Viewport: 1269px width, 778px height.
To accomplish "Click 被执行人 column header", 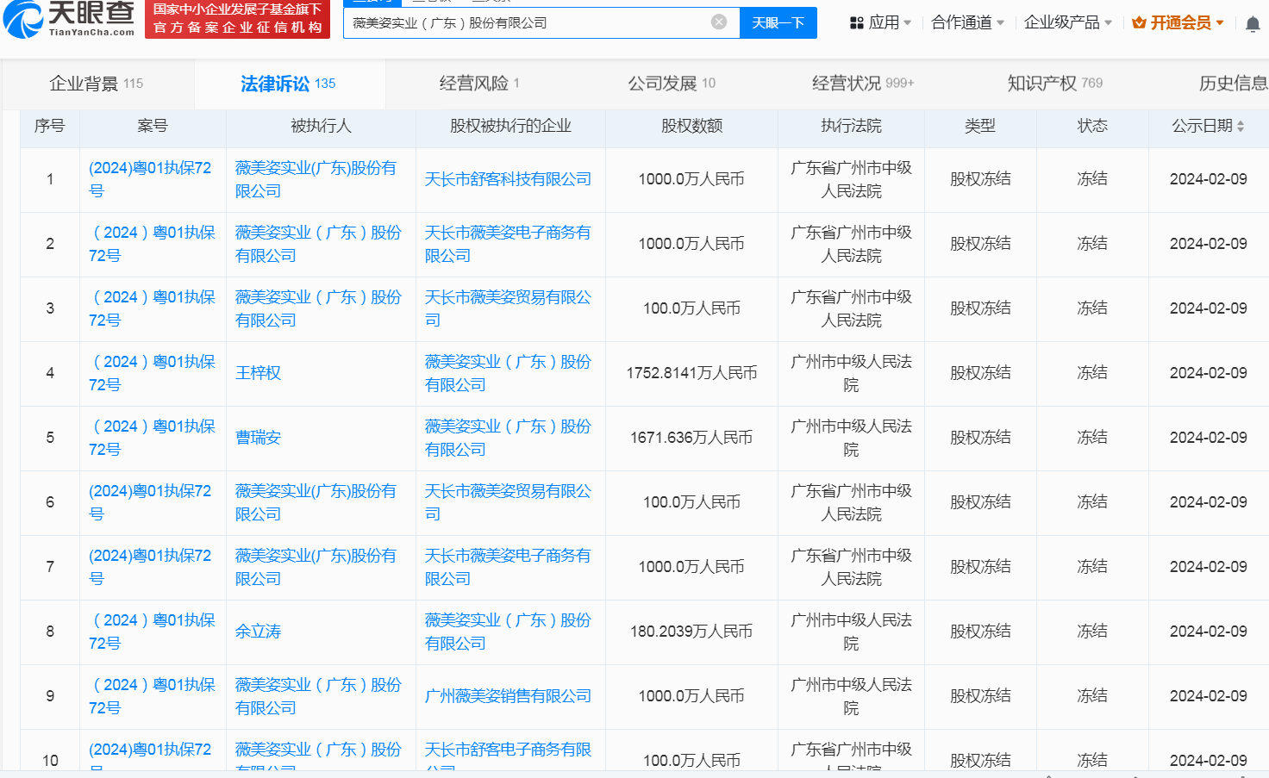I will click(x=321, y=126).
